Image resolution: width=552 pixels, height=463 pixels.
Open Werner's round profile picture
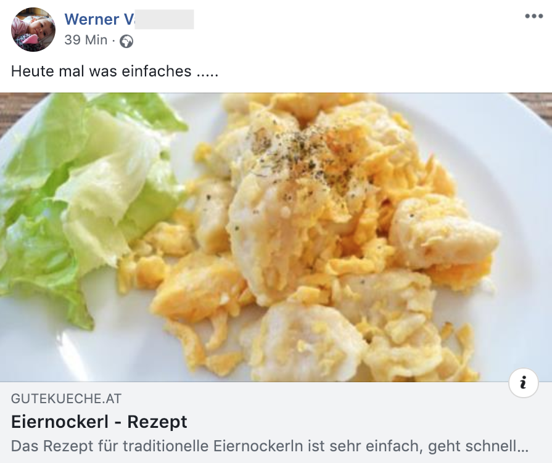(x=33, y=30)
